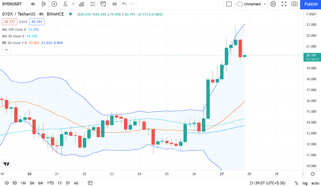Image resolution: width=321 pixels, height=186 pixels.
Task: Click the spread value 0.014
Action: click(x=23, y=22)
